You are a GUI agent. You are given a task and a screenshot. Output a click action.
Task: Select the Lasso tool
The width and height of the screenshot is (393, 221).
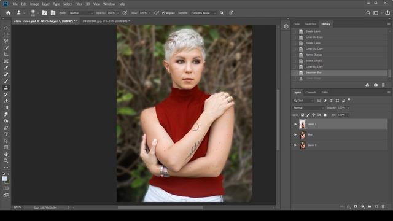tap(6, 41)
